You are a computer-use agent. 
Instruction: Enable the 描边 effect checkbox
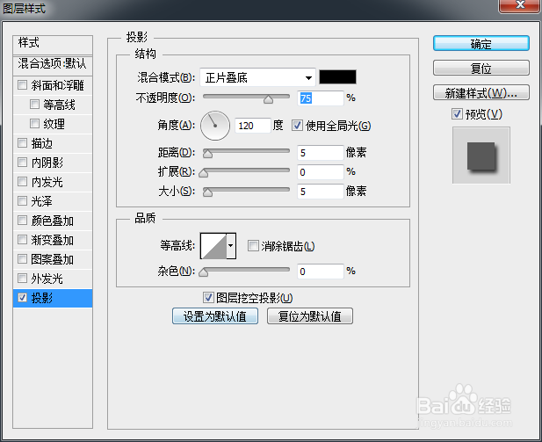click(23, 142)
